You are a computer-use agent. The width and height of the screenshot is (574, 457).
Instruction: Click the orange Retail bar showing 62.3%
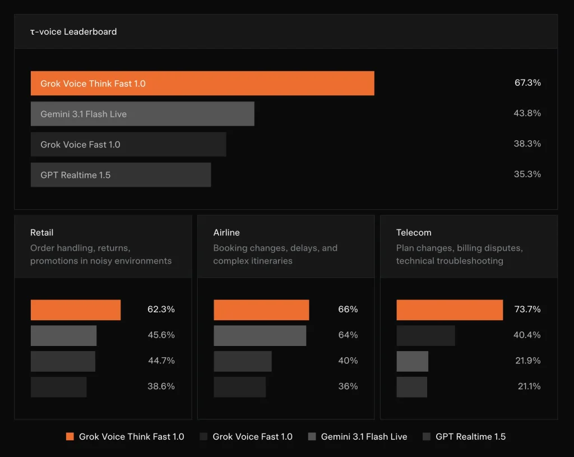[76, 310]
